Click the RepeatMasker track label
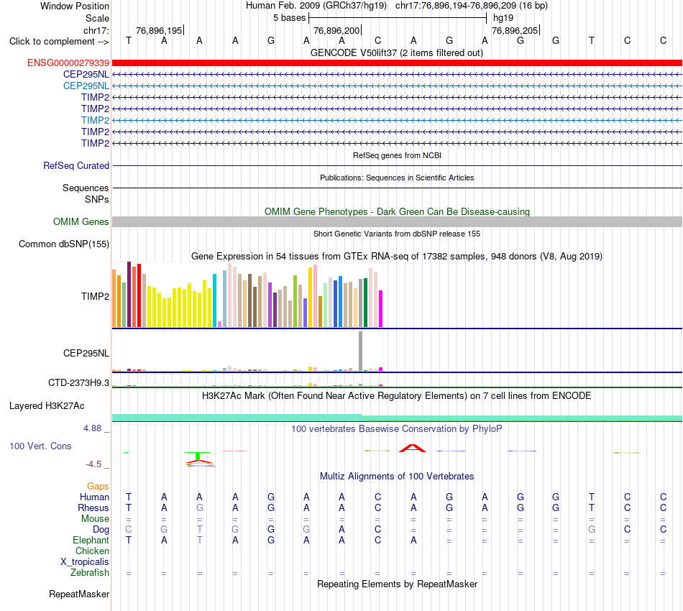Image resolution: width=683 pixels, height=611 pixels. point(79,594)
